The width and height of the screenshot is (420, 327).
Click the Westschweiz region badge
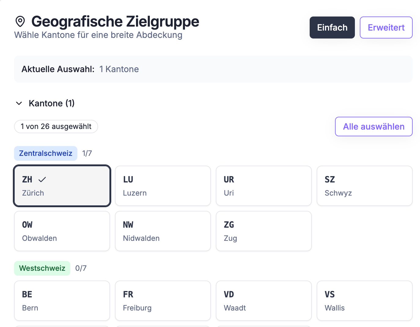tap(42, 268)
